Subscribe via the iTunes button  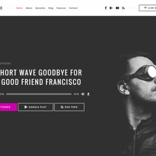pos(8,107)
